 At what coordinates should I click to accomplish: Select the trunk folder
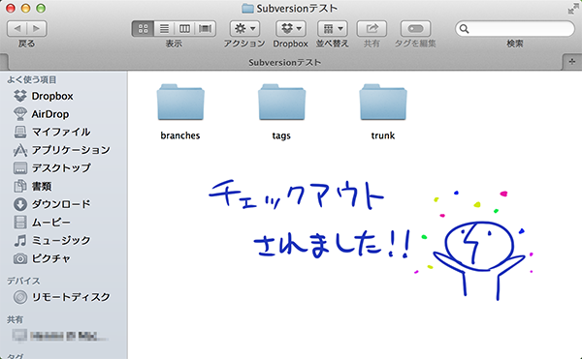(383, 112)
